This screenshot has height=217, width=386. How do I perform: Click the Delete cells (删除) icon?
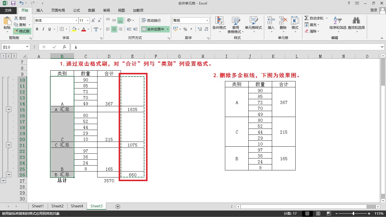(283, 21)
